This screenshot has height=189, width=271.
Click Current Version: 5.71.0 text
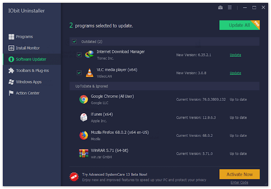pos(194,153)
